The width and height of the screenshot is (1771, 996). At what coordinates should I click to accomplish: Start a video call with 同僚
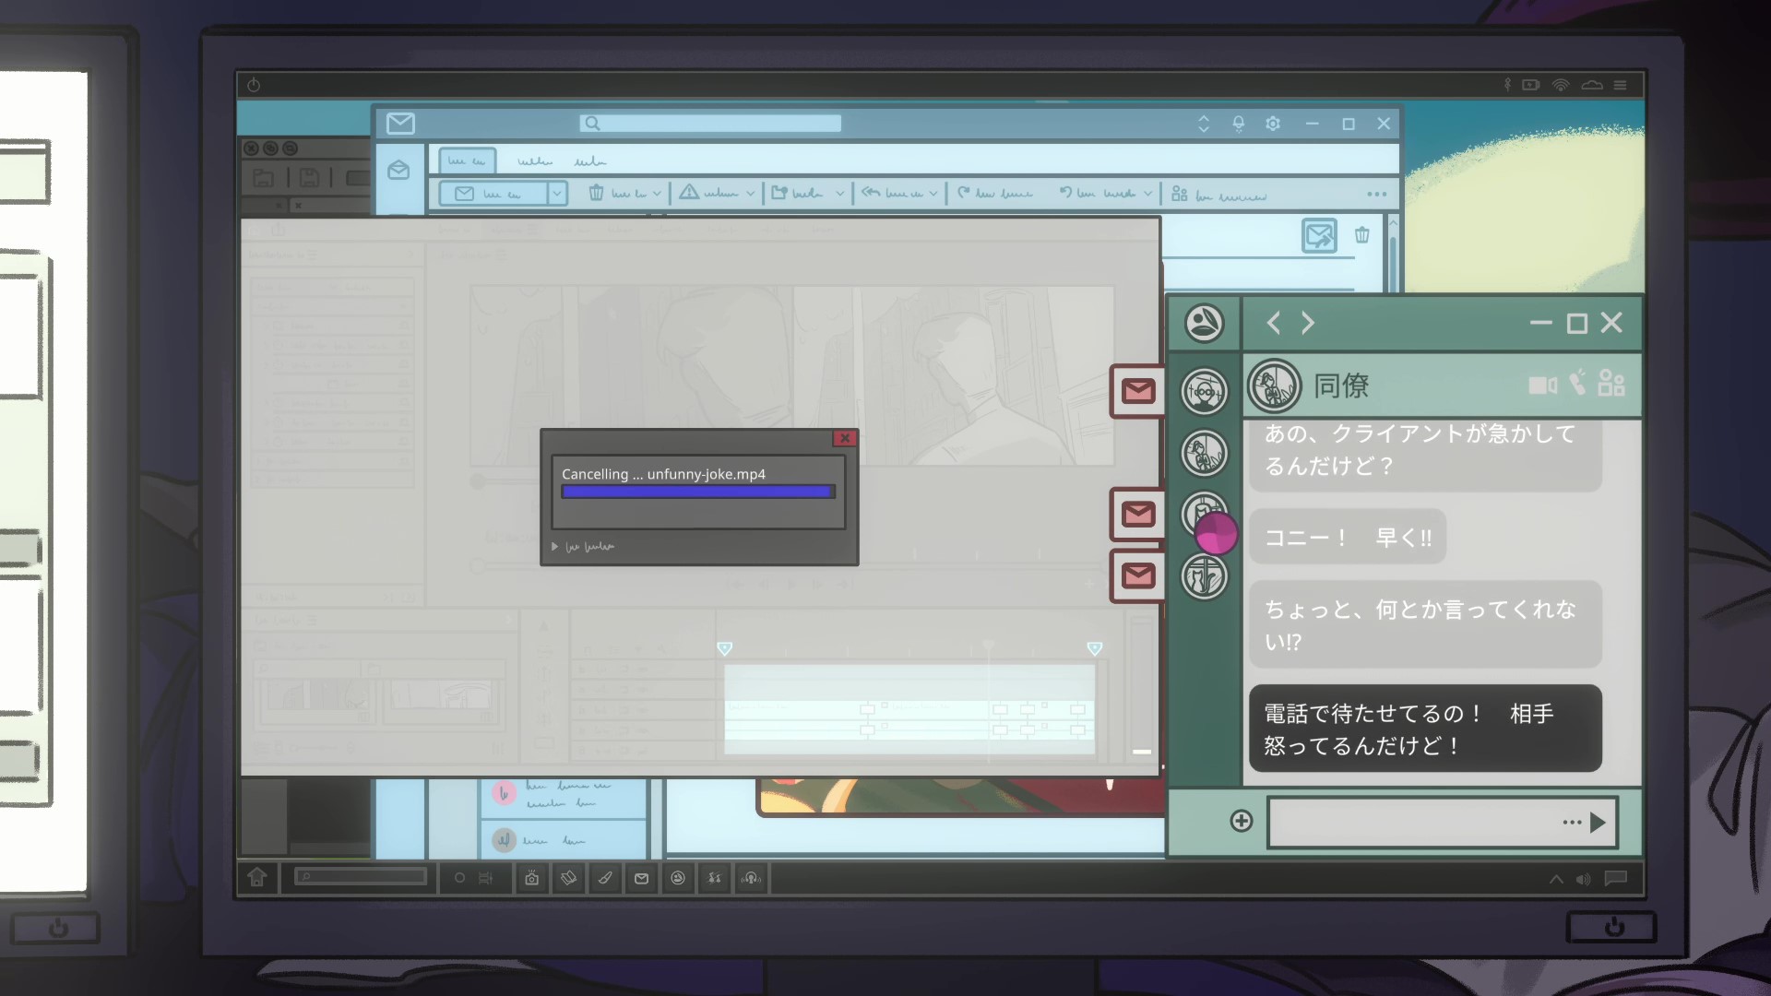tap(1541, 385)
